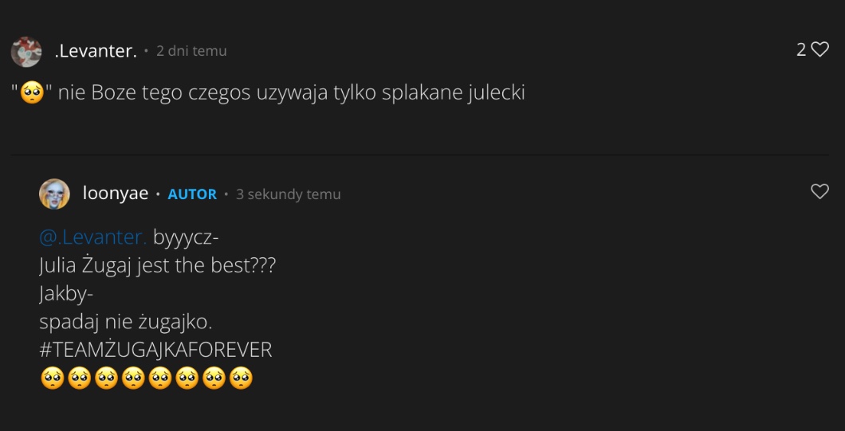Viewport: 845px width, 431px height.
Task: Click the "2 dni temu" timestamp
Action: click(191, 51)
